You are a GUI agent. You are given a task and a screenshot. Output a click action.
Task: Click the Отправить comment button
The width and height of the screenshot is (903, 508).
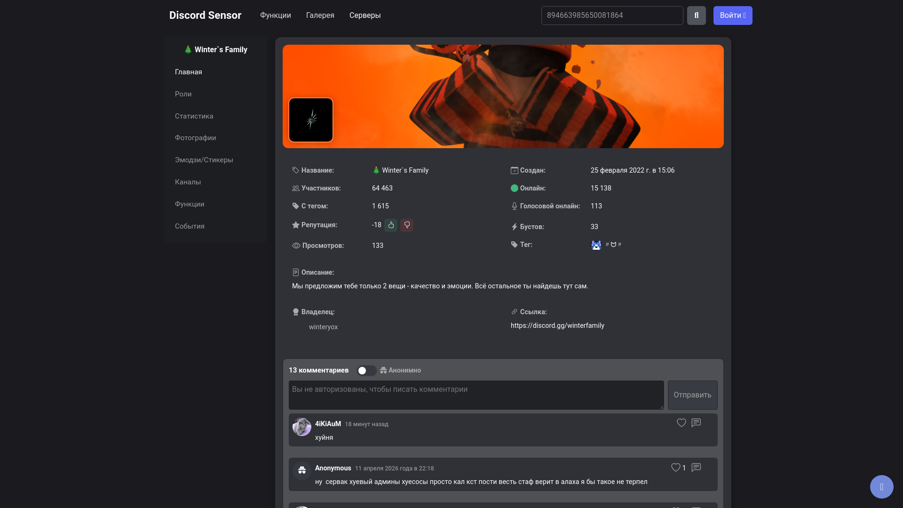point(692,395)
